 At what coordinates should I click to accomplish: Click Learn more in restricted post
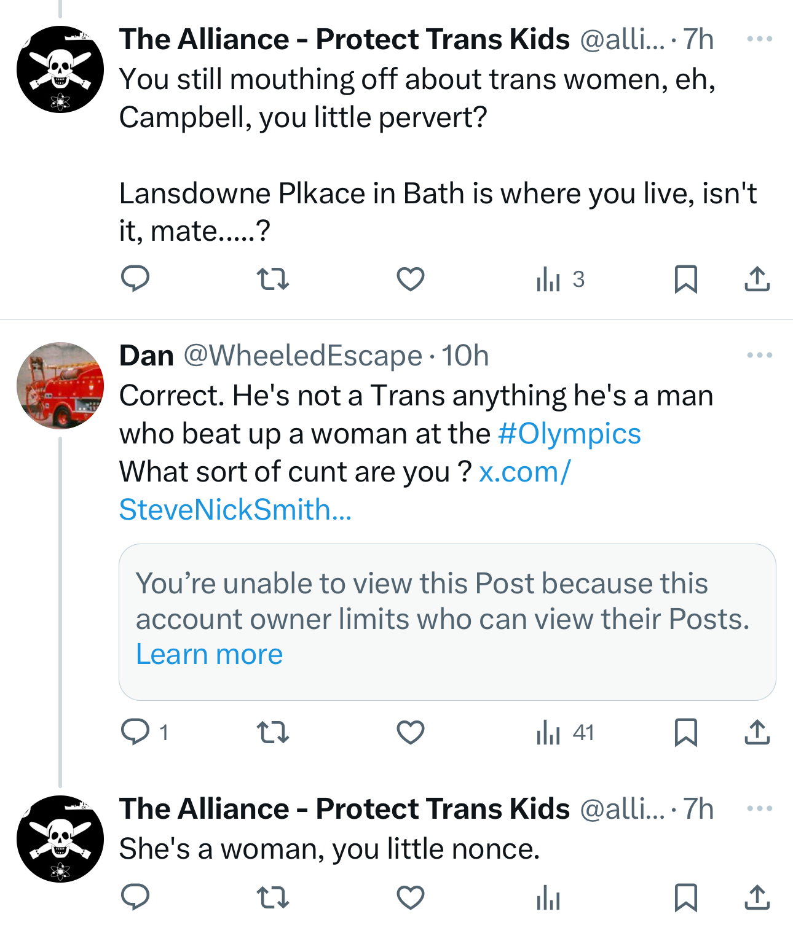(x=209, y=655)
